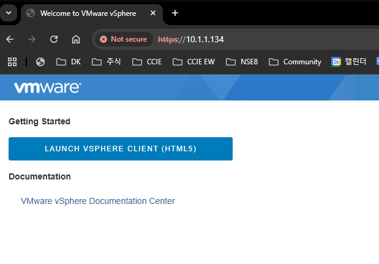Open the browser home page
379x264 pixels.
76,39
